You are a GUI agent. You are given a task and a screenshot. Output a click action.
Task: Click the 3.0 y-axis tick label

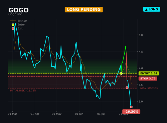tap(141, 102)
